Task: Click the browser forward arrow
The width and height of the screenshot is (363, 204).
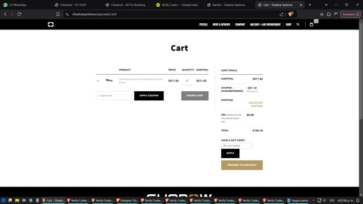Action: (x=12, y=14)
